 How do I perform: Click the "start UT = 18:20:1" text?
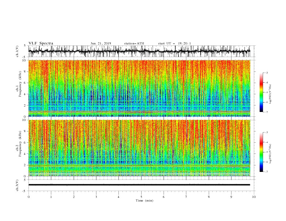[174, 43]
